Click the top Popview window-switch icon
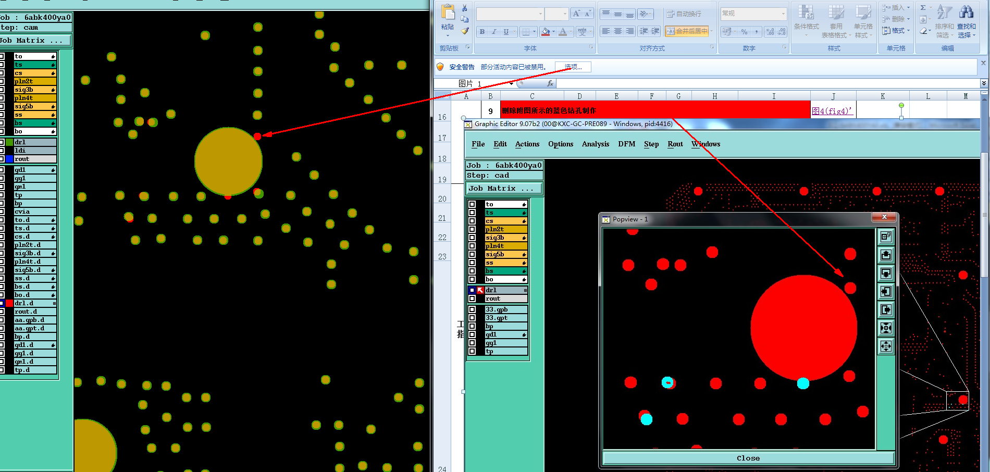This screenshot has width=990, height=472. coord(886,237)
